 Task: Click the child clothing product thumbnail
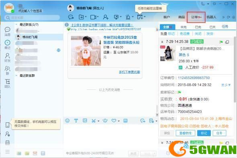point(86,51)
